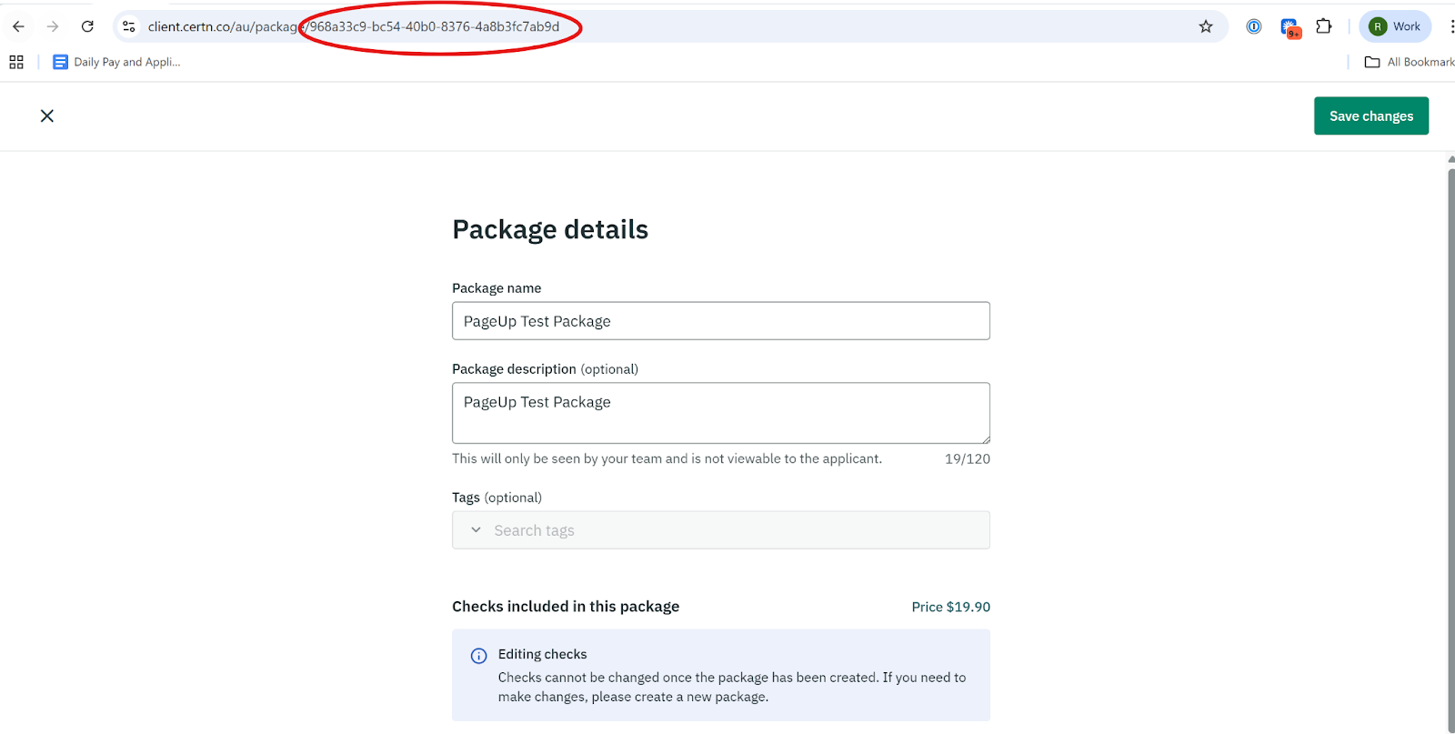
Task: Click the extension icon with 9+ badge
Action: click(x=1289, y=27)
